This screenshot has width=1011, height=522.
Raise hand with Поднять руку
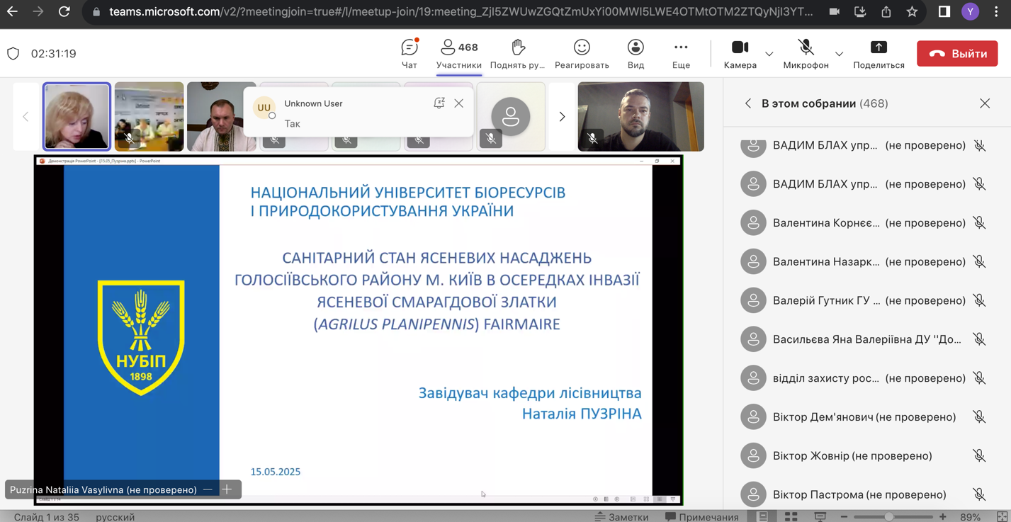[x=518, y=54]
